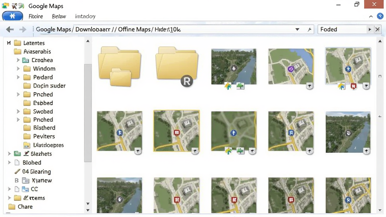
Task: Click the palm icon under the blurred second-row map
Action: (228, 151)
